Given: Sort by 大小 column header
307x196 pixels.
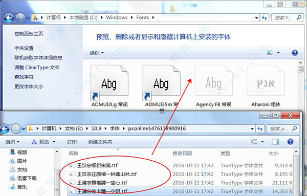Looking at the screenshot, I should pyautogui.click(x=273, y=154).
